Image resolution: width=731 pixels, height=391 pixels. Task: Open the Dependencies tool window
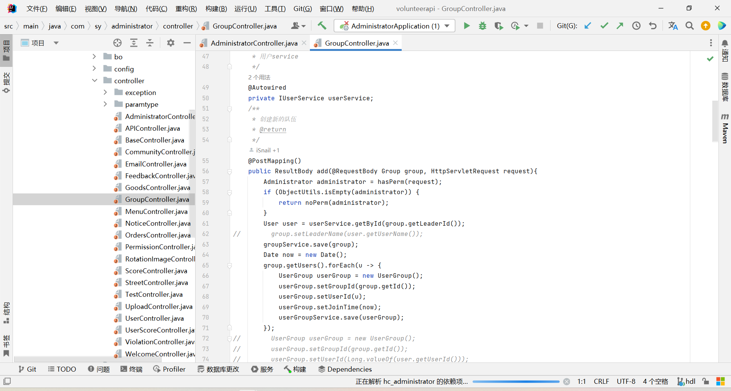coord(345,369)
